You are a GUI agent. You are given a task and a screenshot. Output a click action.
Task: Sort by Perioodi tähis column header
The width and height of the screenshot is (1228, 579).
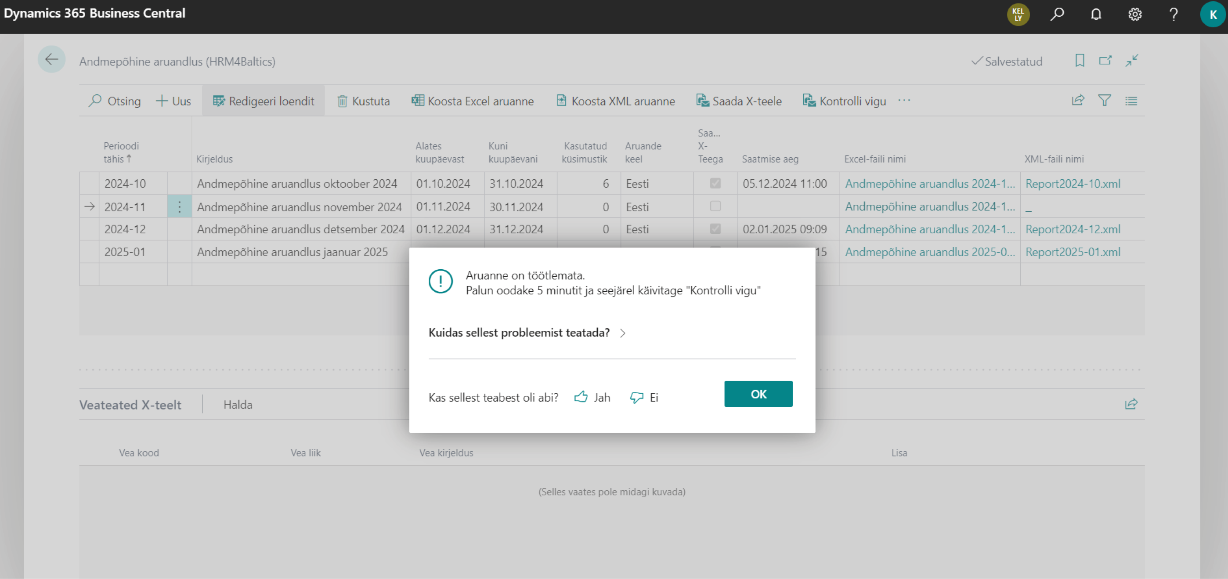121,152
